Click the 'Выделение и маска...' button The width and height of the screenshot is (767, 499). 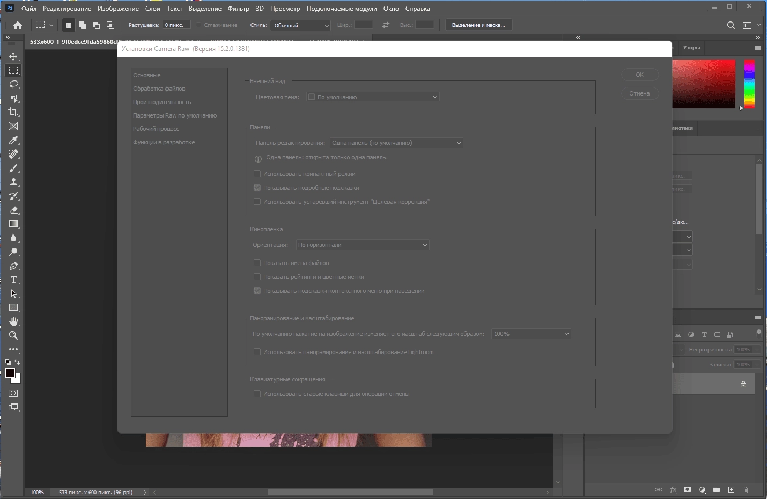pyautogui.click(x=478, y=25)
